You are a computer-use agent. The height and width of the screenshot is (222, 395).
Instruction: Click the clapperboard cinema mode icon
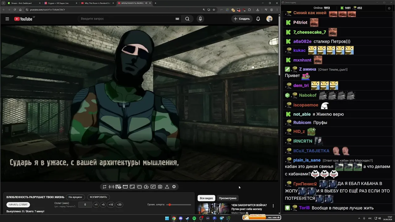point(125,187)
